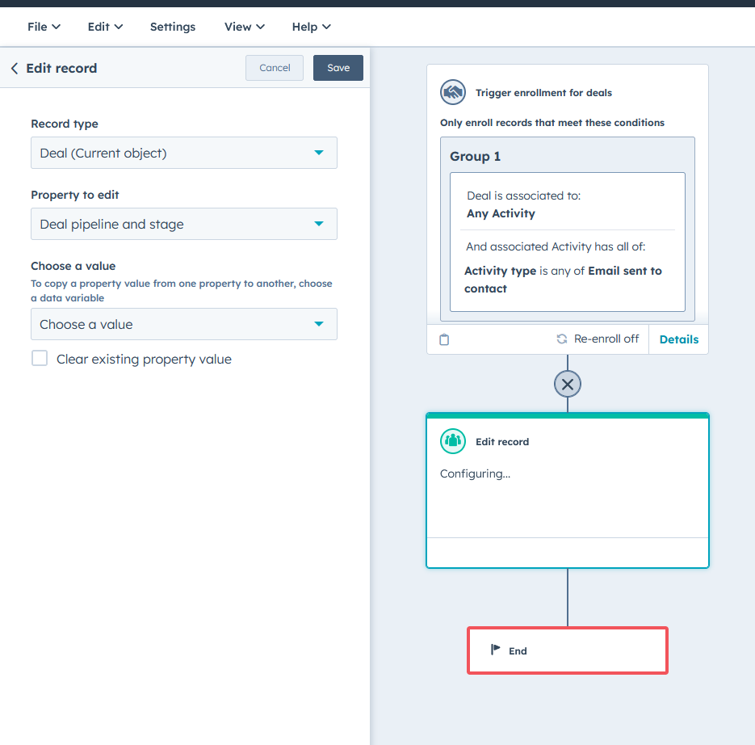Click the back chevron beside Edit record

pos(14,68)
